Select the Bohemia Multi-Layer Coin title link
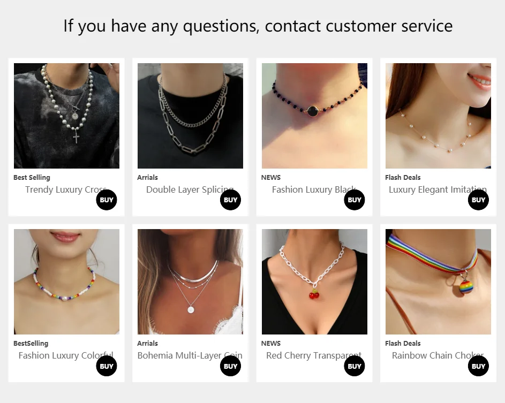This screenshot has width=505, height=403. pyautogui.click(x=190, y=355)
